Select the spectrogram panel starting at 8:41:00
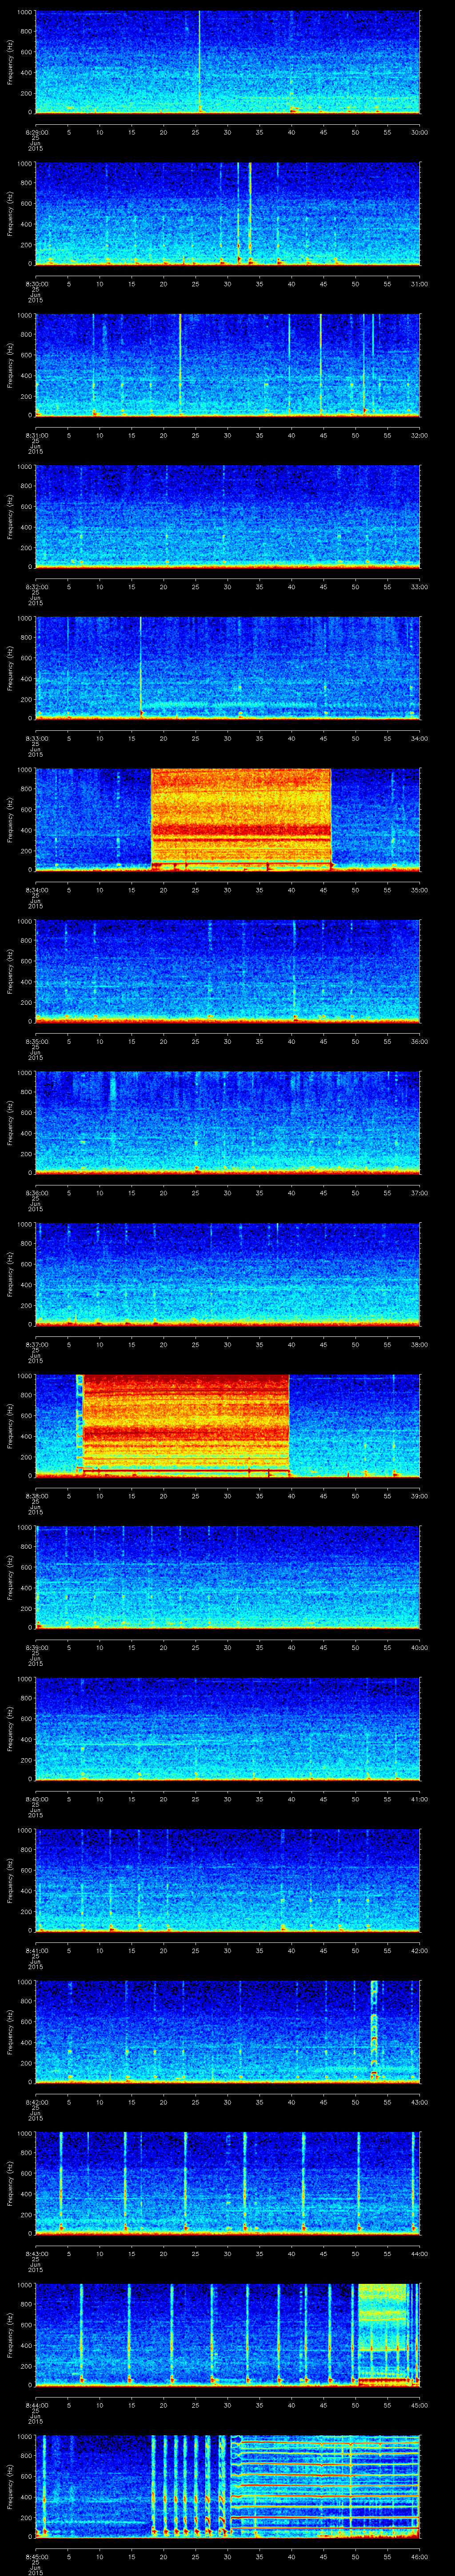 (228, 1880)
